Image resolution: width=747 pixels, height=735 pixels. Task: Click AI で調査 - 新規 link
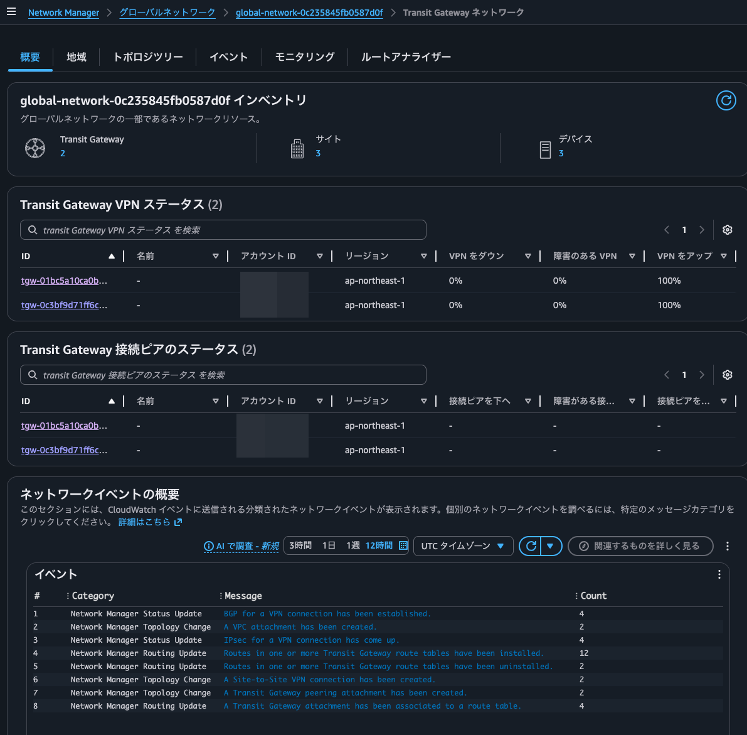241,546
